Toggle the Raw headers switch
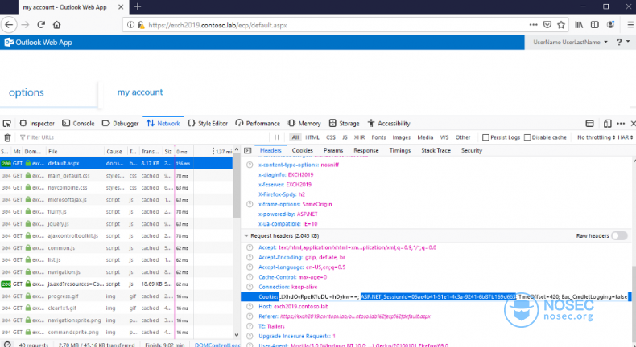This screenshot has width=636, height=347. [619, 235]
